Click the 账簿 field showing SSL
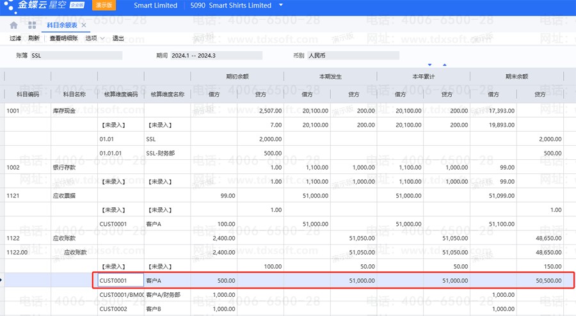This screenshot has height=316, width=576. click(x=76, y=56)
